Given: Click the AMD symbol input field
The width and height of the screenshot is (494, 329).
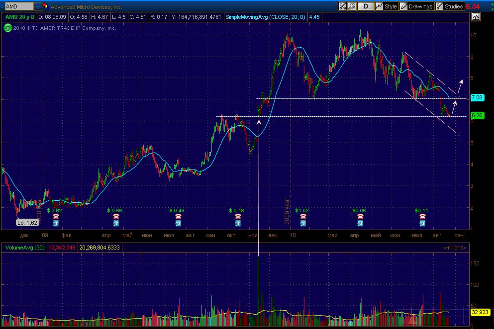Looking at the screenshot, I should (x=19, y=6).
